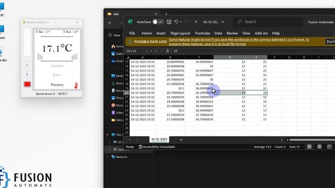Open the File menu in Excel
The width and height of the screenshot is (335, 188).
tap(132, 33)
